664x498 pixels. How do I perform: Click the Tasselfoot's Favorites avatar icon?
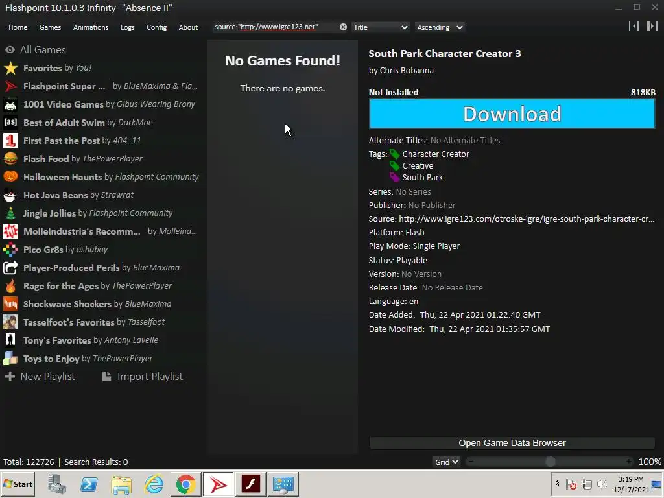click(10, 322)
